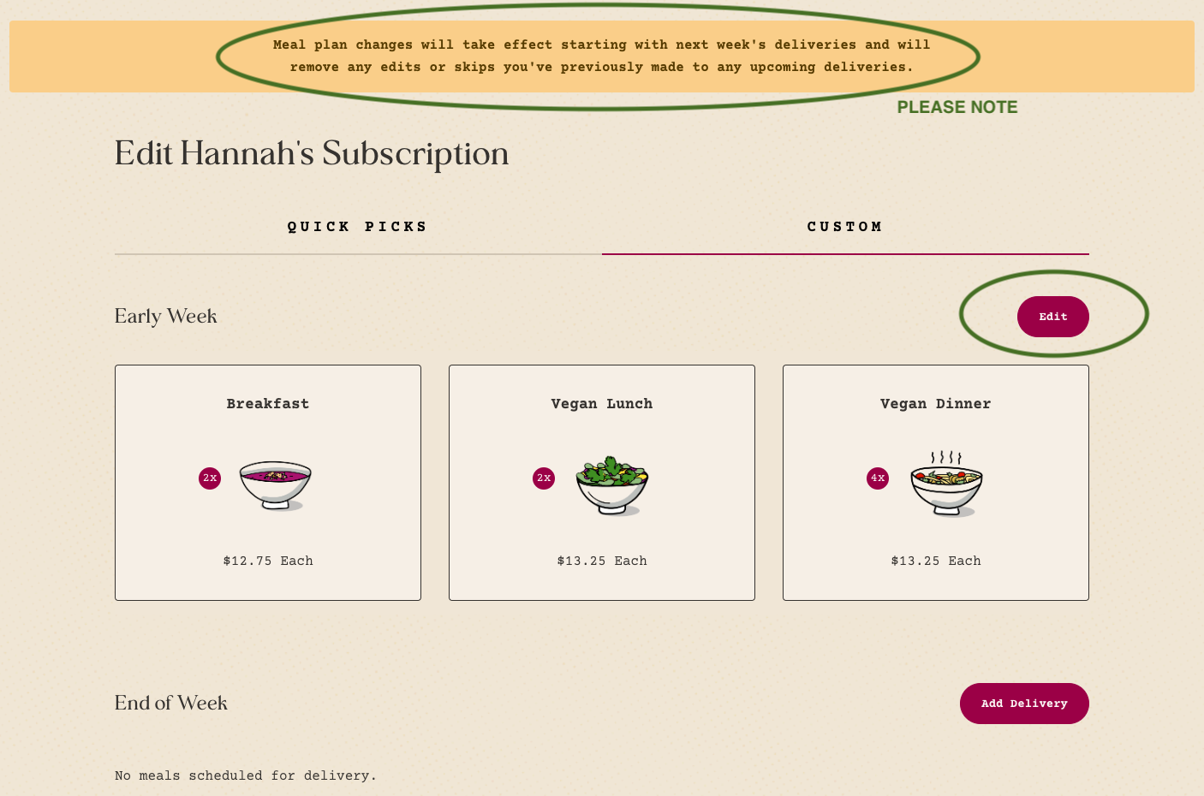Click the $12.75 Each price label
This screenshot has width=1204, height=796.
click(x=268, y=561)
